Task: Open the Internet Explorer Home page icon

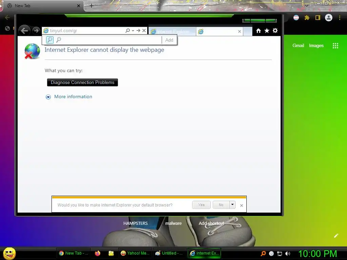Action: coord(259,30)
